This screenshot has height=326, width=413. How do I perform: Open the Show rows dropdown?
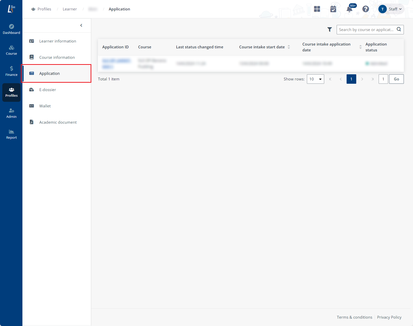[315, 79]
